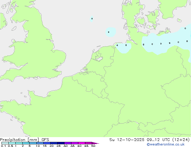This screenshot has width=191, height=147.
Task: Pick the 30–35 mm purple legend swatch
Action: pyautogui.click(x=68, y=143)
